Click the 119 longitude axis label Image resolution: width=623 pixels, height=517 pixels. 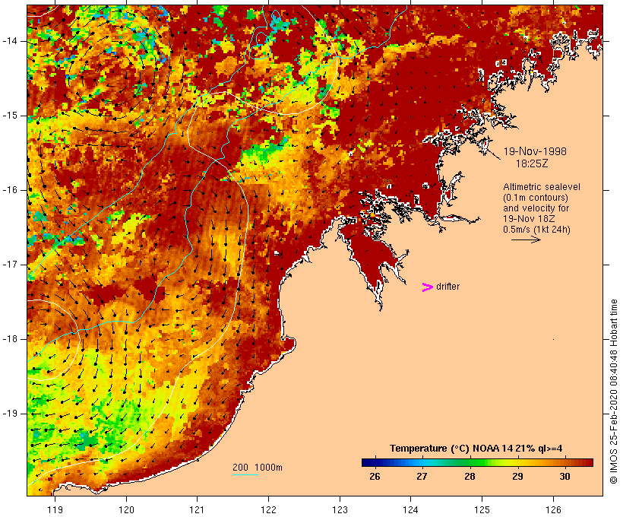55,509
